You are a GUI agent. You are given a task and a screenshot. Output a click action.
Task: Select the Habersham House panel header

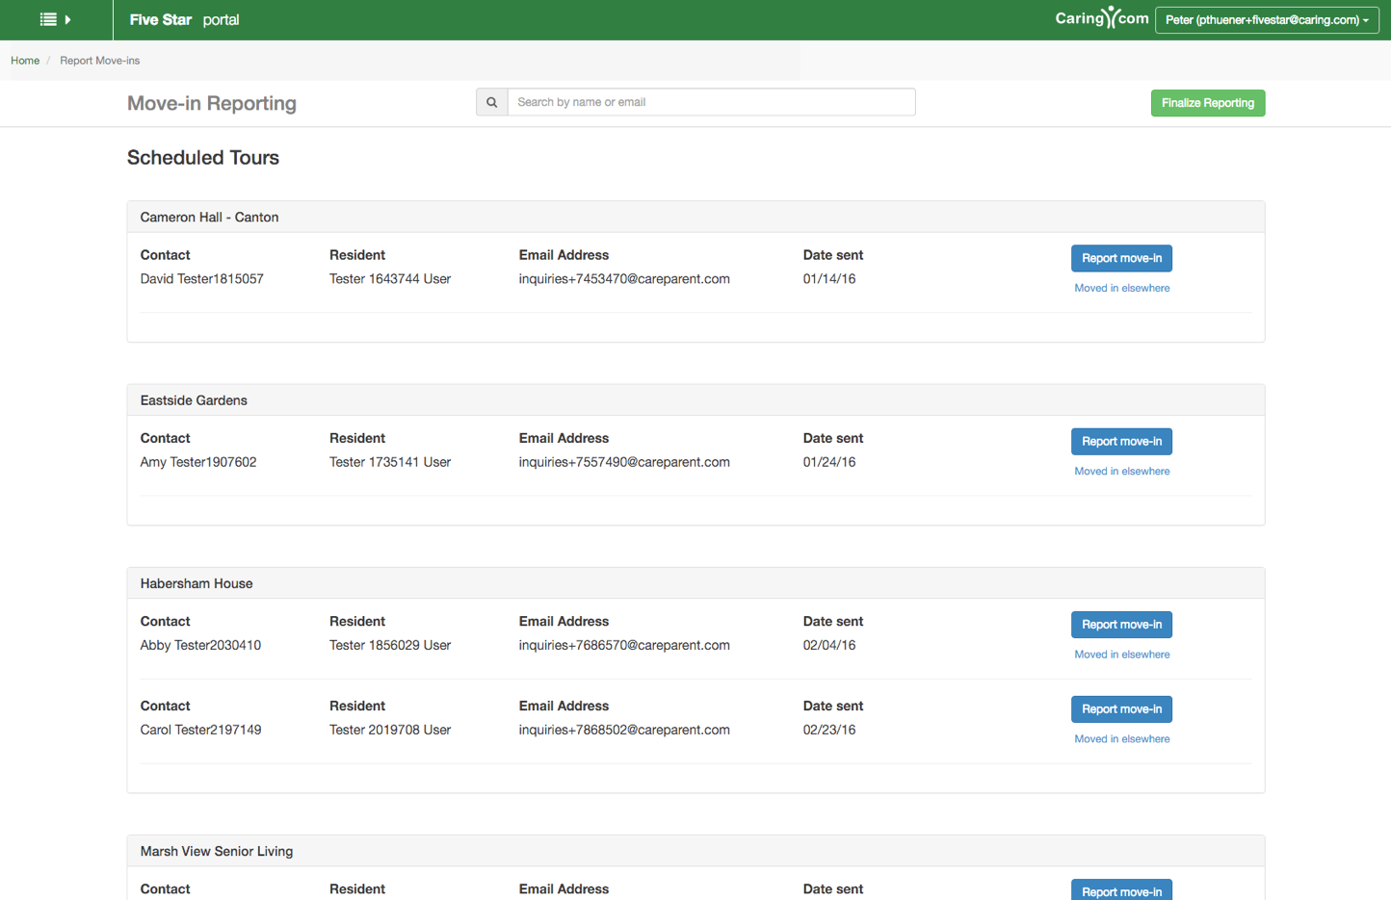(x=197, y=583)
